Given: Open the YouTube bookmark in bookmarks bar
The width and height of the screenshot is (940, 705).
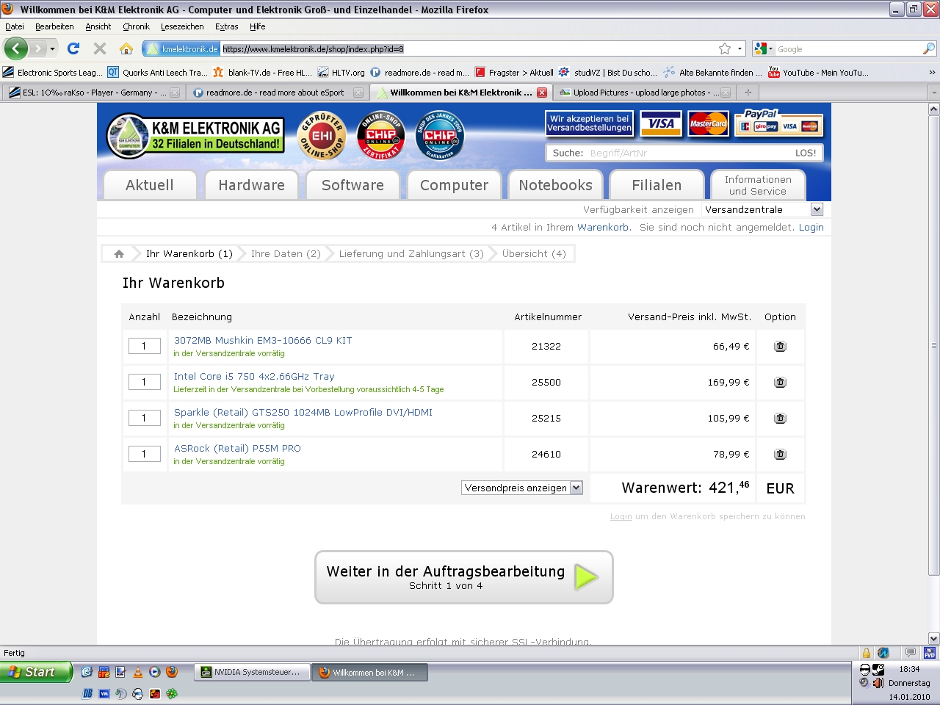Looking at the screenshot, I should click(818, 72).
